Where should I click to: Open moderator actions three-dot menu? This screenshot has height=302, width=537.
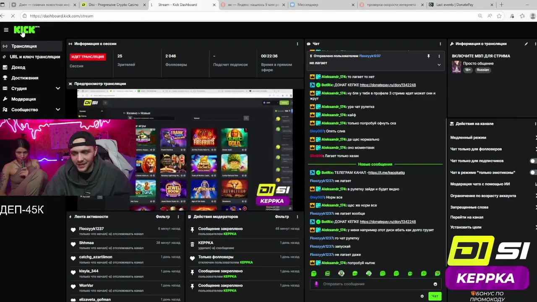tap(297, 217)
